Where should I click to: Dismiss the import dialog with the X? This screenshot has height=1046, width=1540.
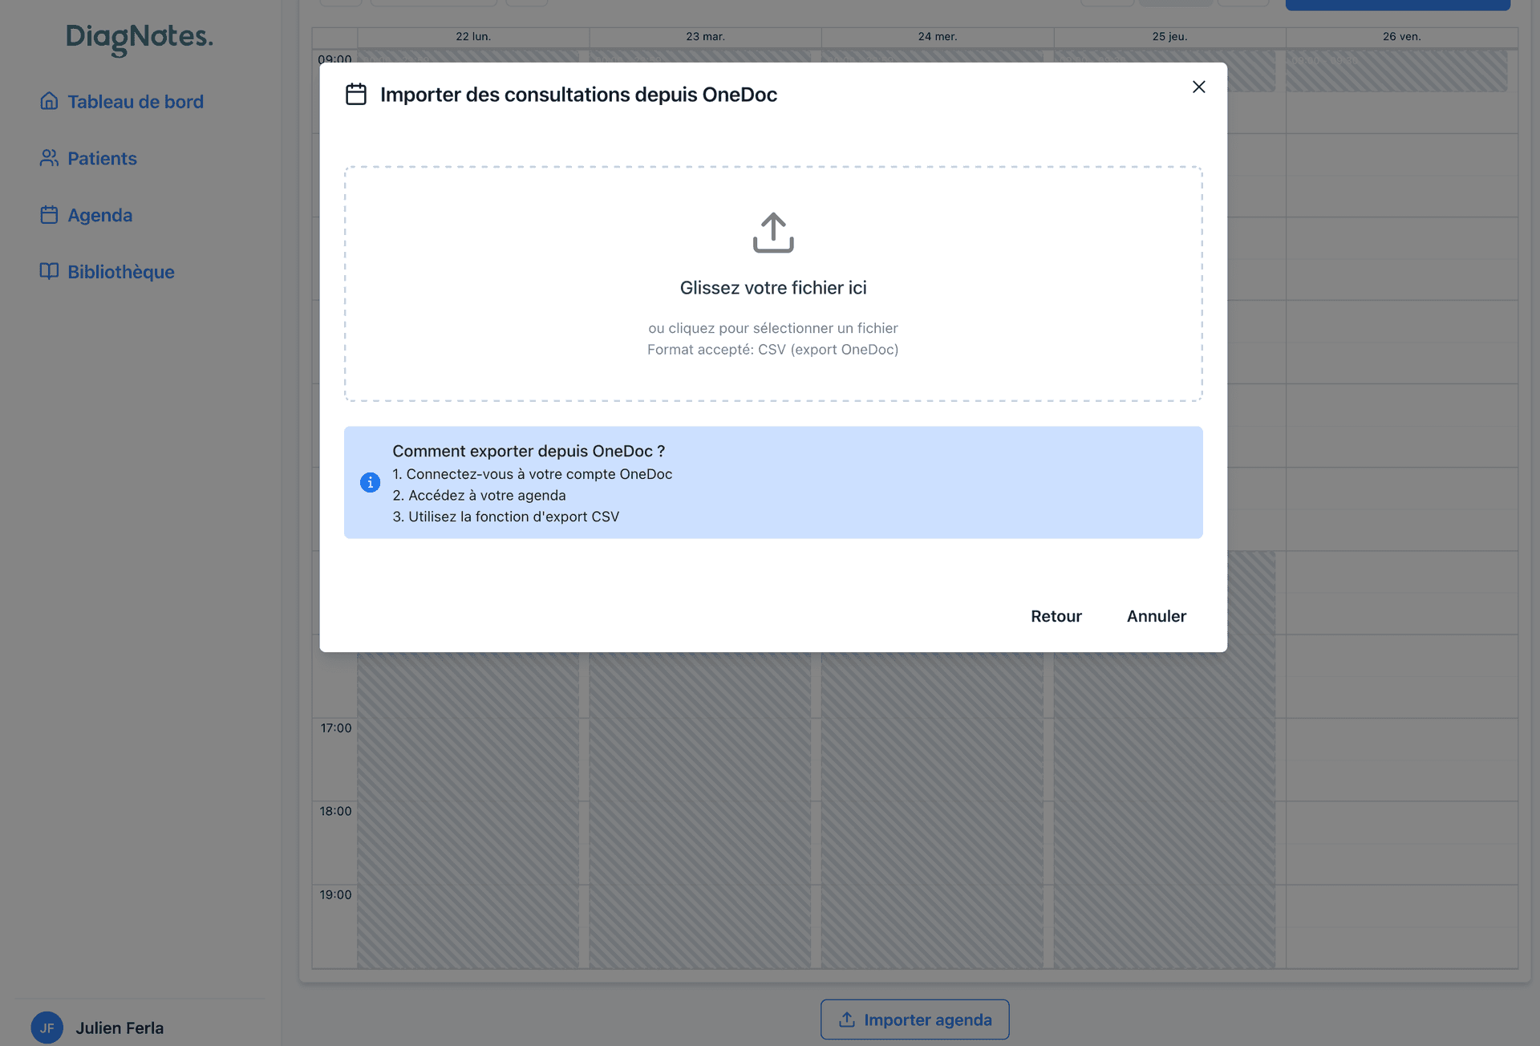(1199, 87)
